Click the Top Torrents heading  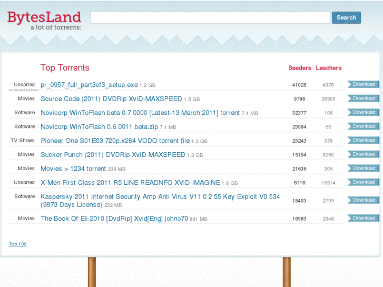pos(65,67)
